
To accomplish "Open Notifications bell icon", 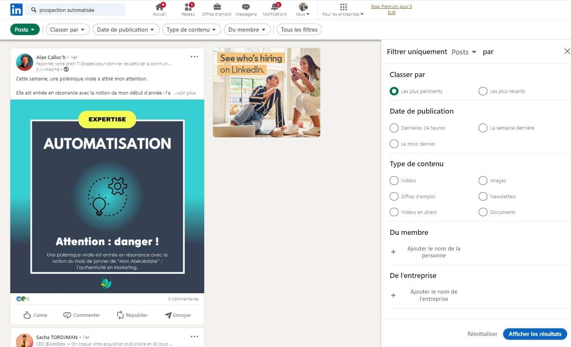I will click(x=275, y=7).
